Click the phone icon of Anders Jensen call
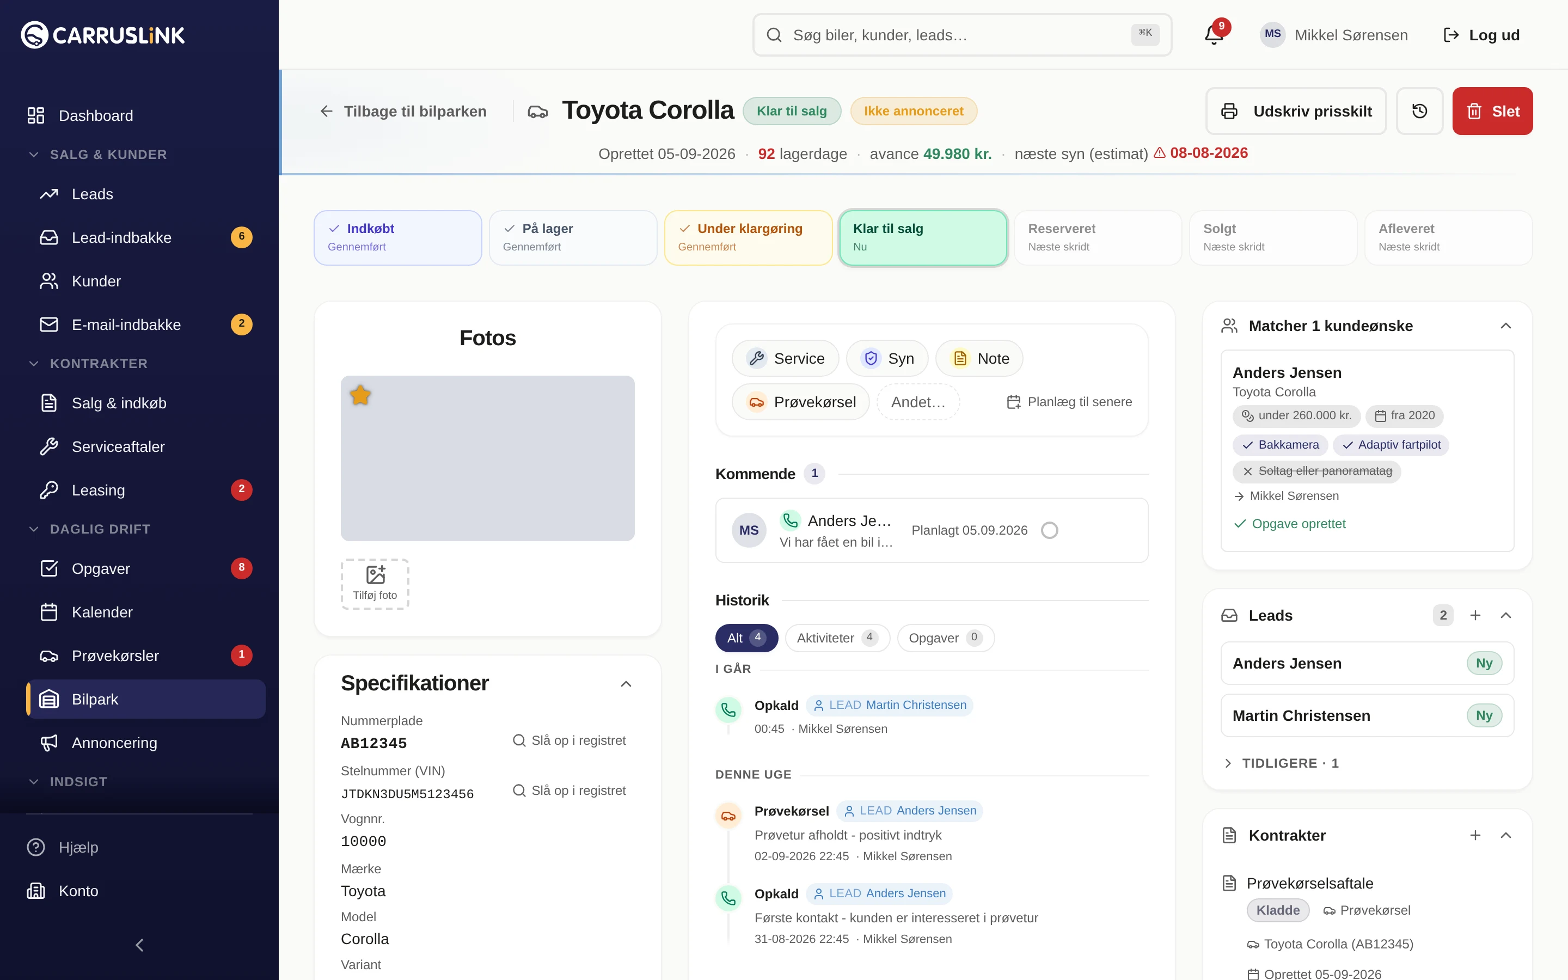This screenshot has height=980, width=1568. click(x=728, y=898)
